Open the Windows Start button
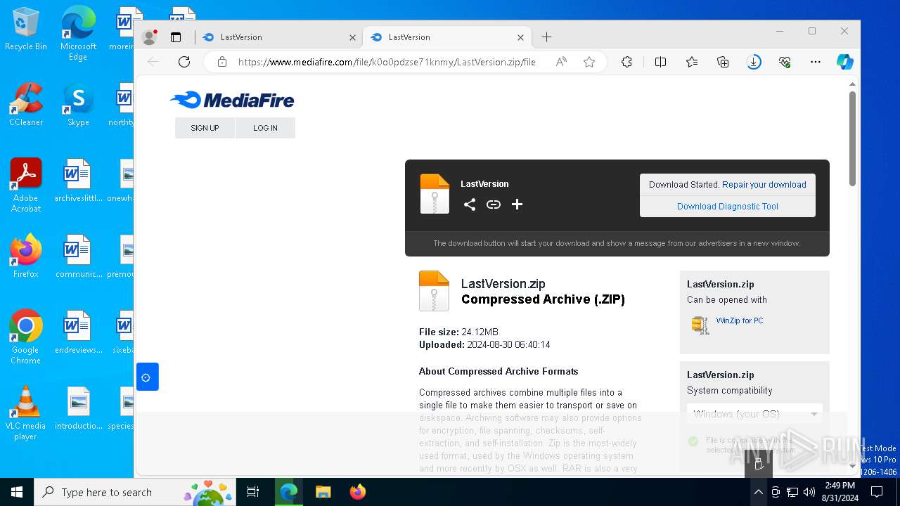The image size is (900, 506). pos(17,492)
